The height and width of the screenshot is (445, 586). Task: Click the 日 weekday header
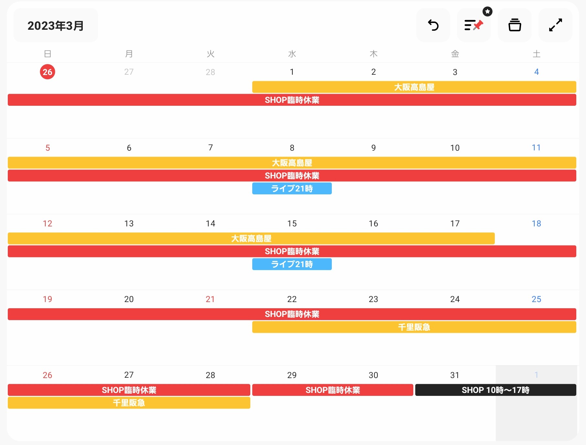[x=48, y=54]
